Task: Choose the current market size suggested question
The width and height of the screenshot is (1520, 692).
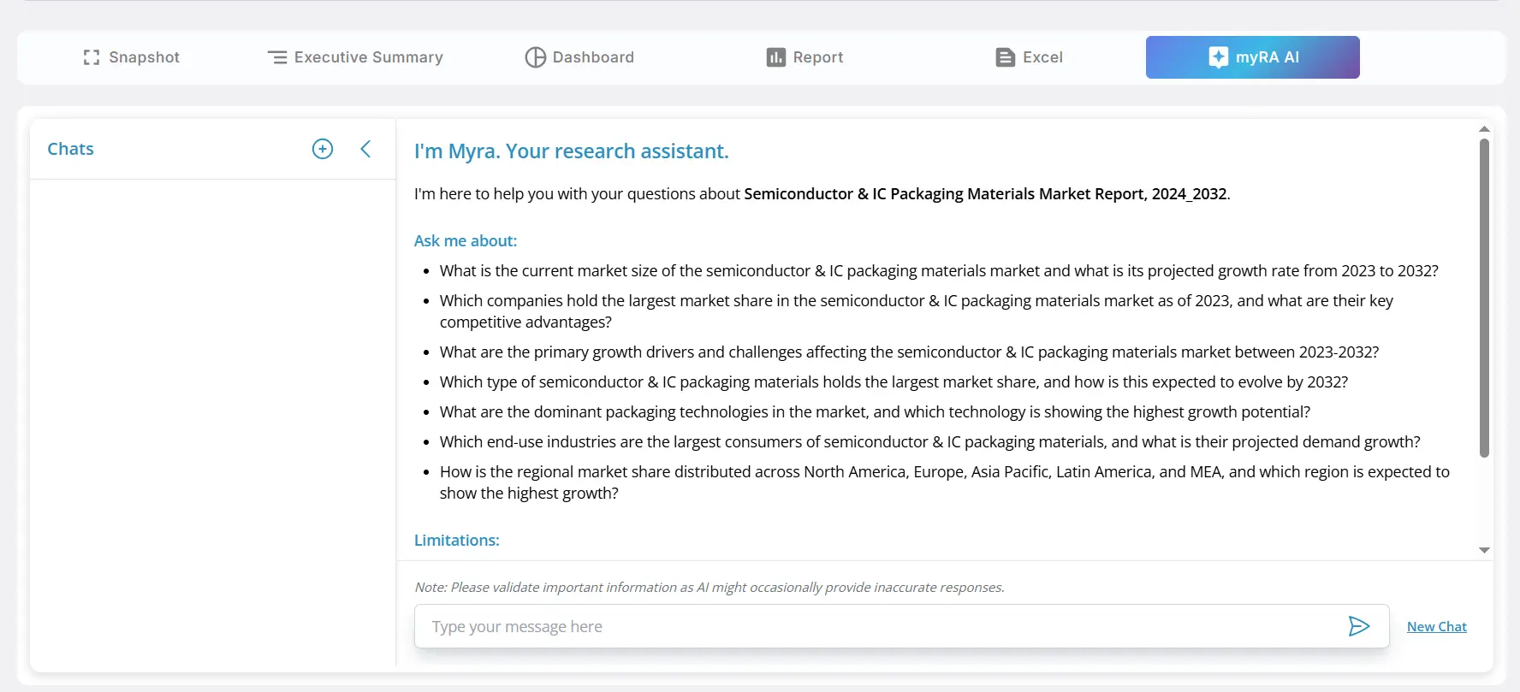Action: [x=938, y=270]
